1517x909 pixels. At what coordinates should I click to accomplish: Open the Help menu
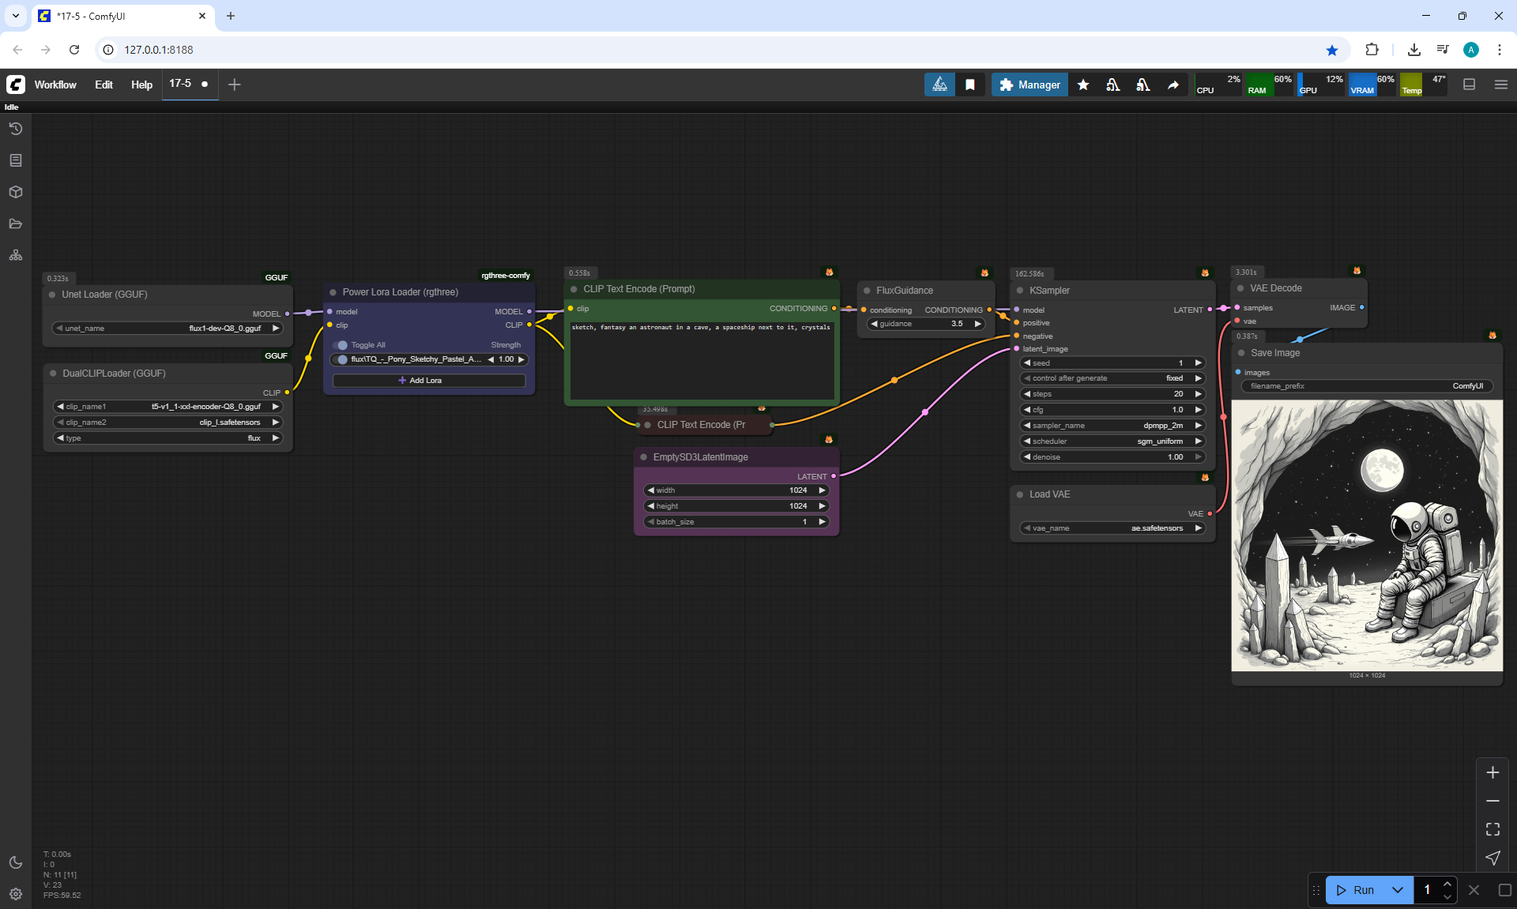point(141,85)
